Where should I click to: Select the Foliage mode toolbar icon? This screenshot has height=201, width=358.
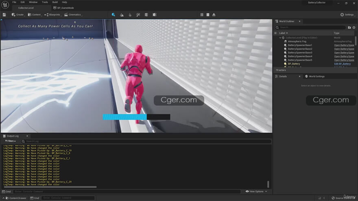click(130, 15)
